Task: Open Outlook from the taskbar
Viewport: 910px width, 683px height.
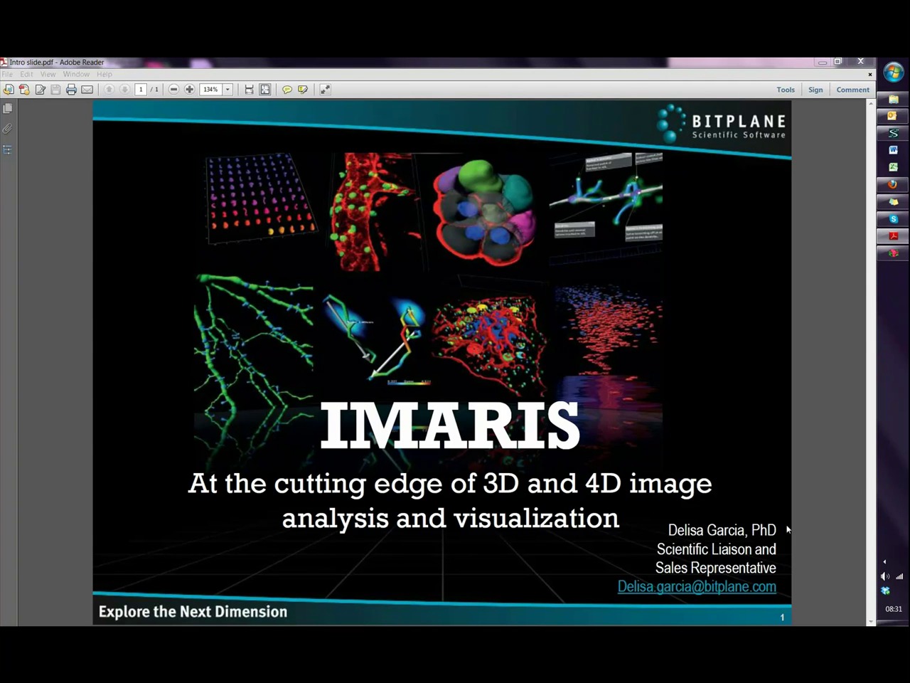Action: coord(893,116)
